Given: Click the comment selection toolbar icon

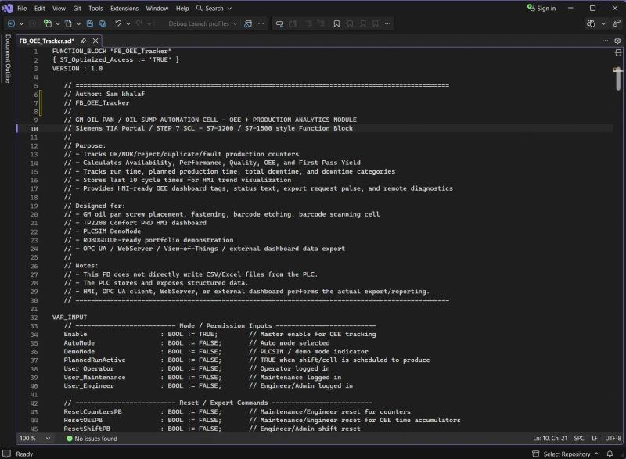Looking at the screenshot, I should click(x=280, y=23).
